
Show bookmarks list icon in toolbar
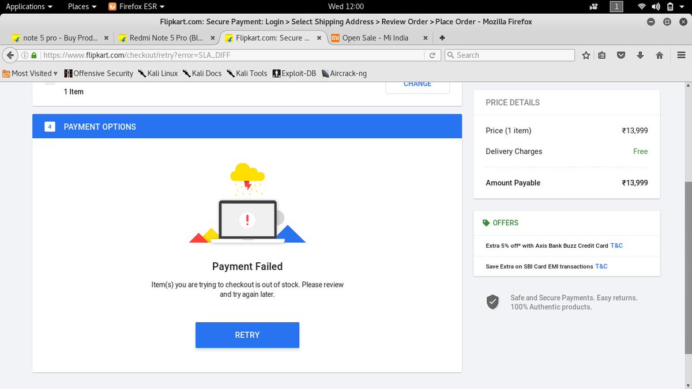[x=602, y=55]
